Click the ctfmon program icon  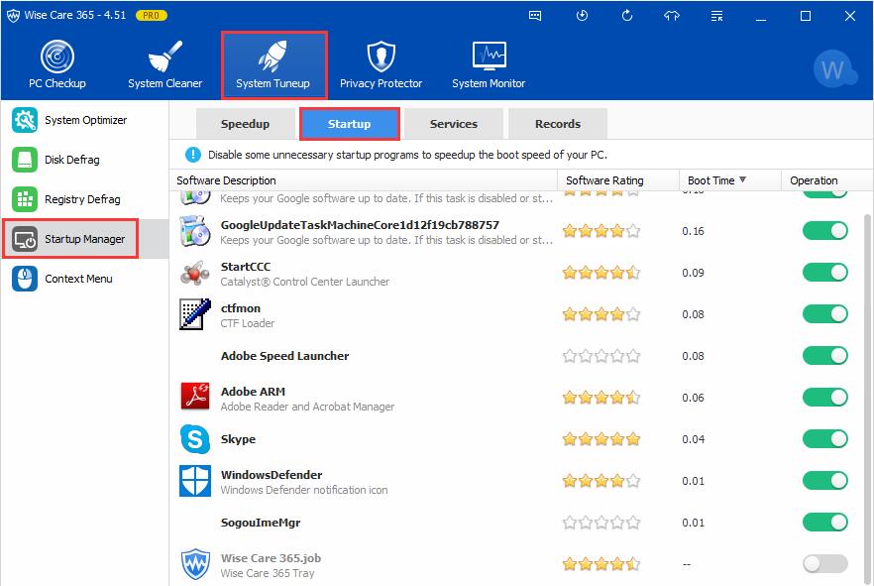coord(195,314)
